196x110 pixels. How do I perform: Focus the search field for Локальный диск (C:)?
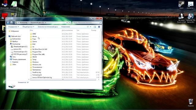87,23
